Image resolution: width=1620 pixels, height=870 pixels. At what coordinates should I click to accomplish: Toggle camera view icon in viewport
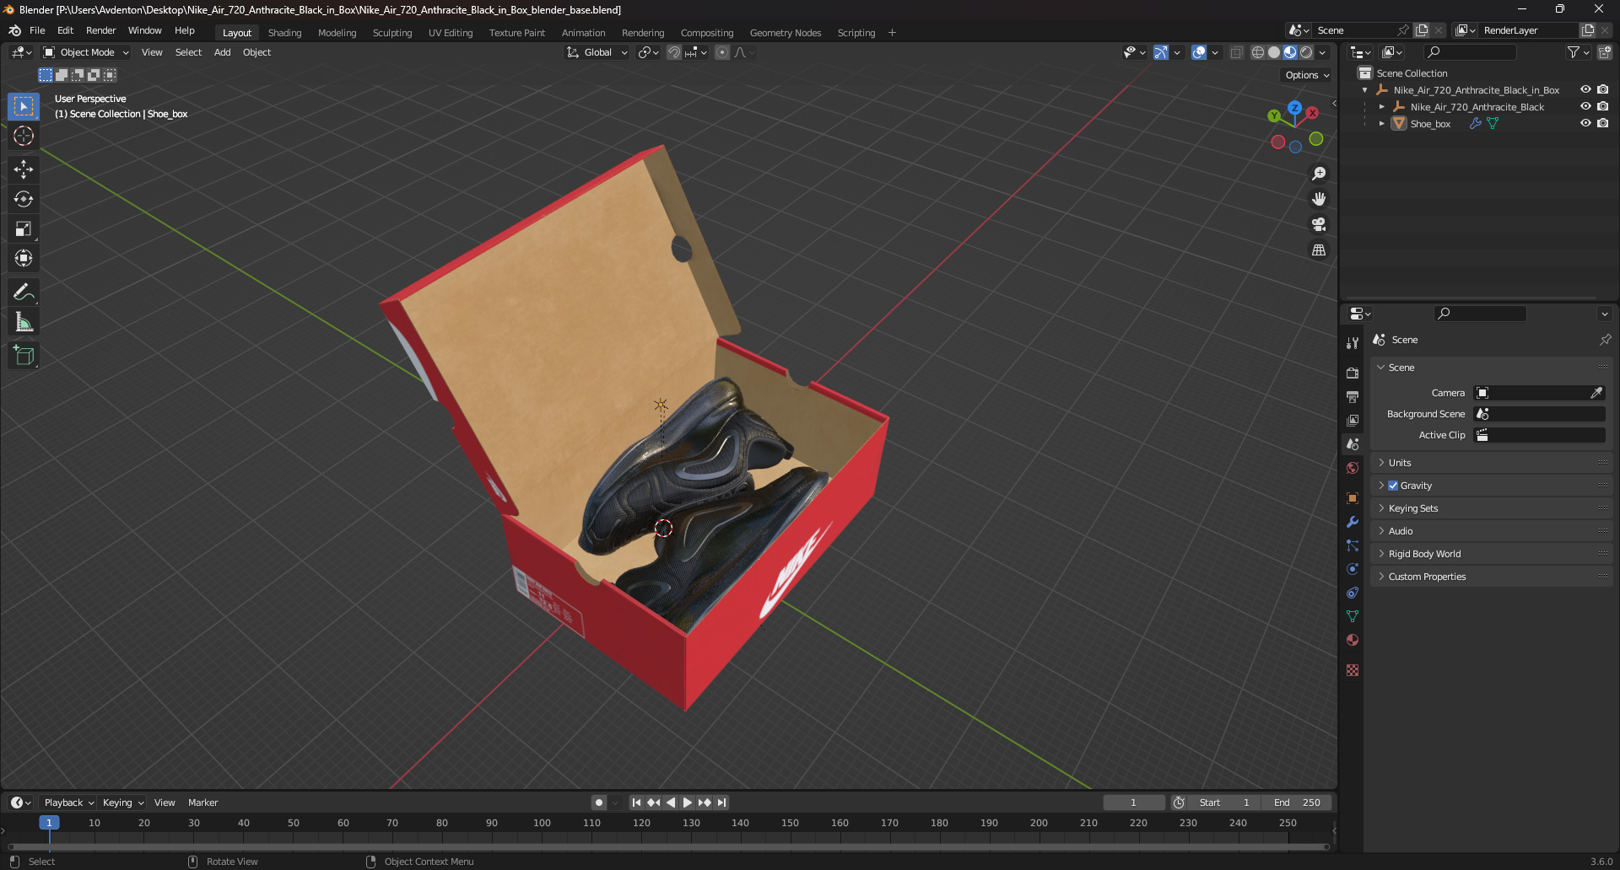(x=1319, y=224)
